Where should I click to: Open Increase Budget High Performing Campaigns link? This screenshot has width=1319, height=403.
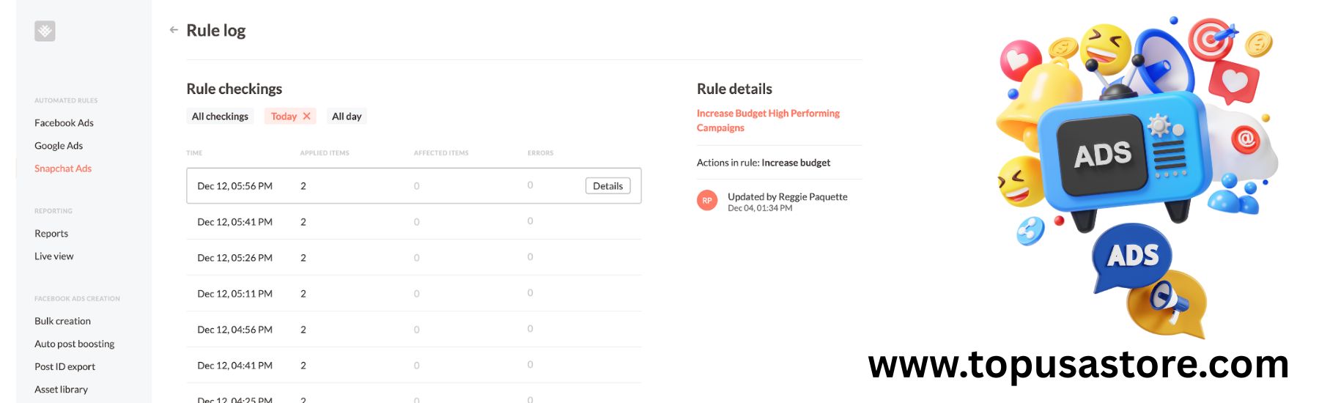tap(768, 120)
